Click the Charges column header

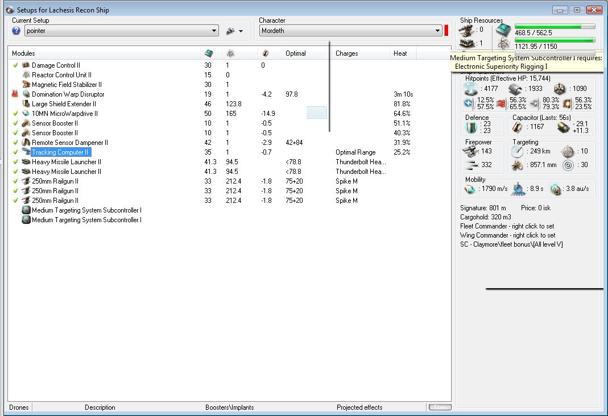[x=360, y=53]
